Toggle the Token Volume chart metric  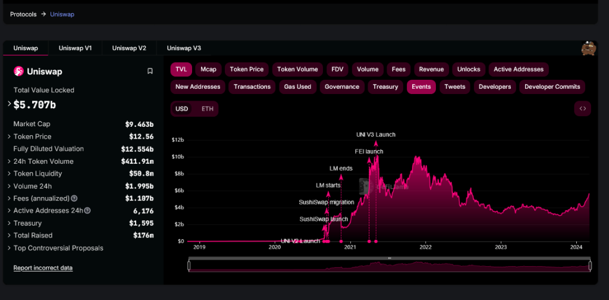pos(297,69)
